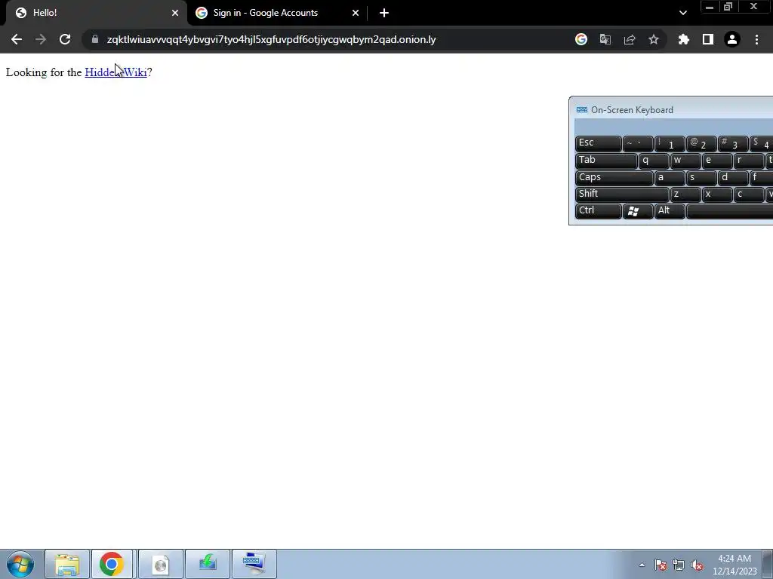Screen dimensions: 773x579
Task: Open Chrome's three-dot menu
Action: (756, 39)
